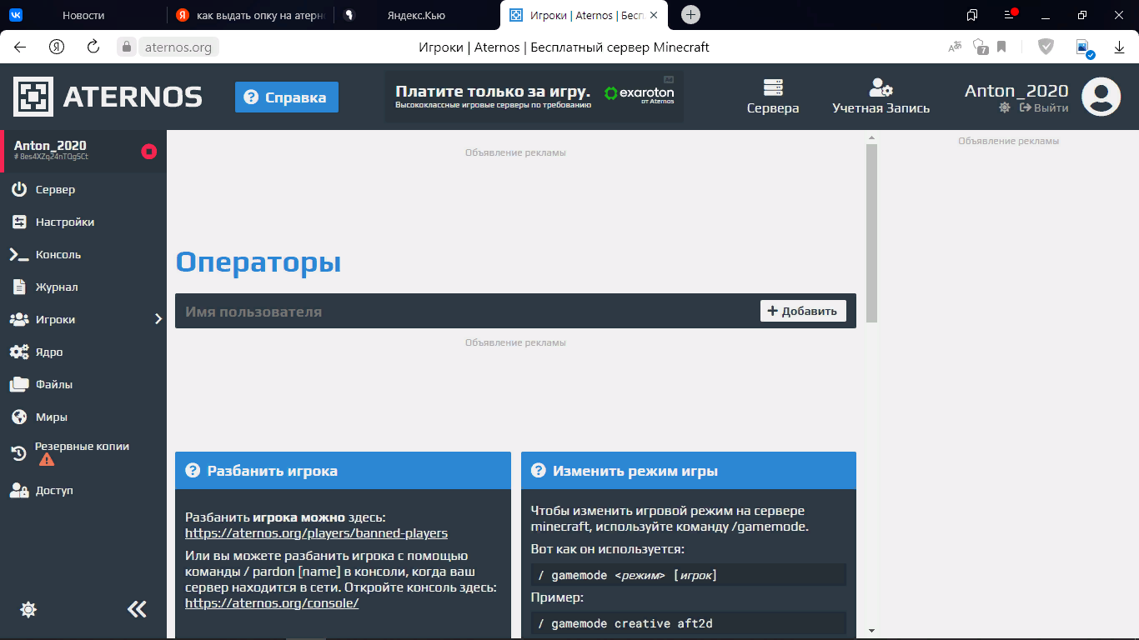Click the gears icon beside Ядро
Viewport: 1139px width, 640px height.
click(x=19, y=352)
